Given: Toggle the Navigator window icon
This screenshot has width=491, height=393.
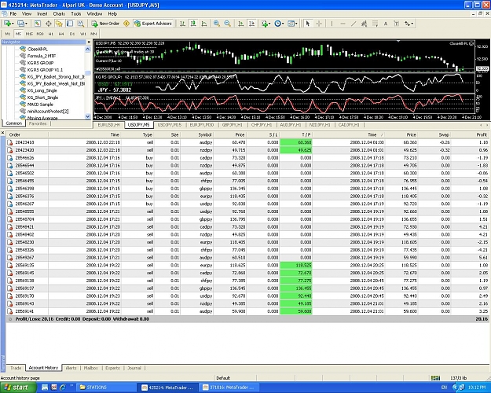Looking at the screenshot, I should pyautogui.click(x=59, y=24).
